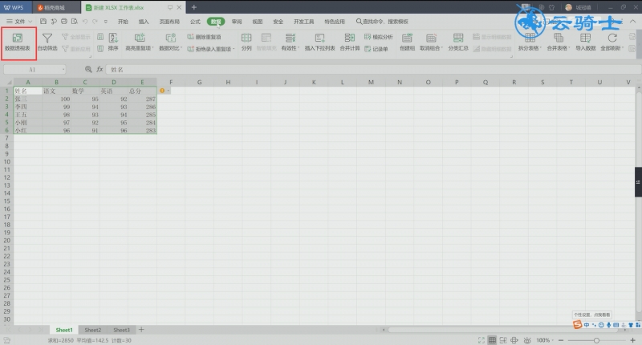
Task: Click the fx insert function icon
Action: [100, 70]
